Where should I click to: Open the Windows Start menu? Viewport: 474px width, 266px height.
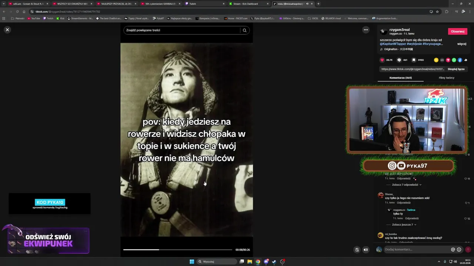192,262
